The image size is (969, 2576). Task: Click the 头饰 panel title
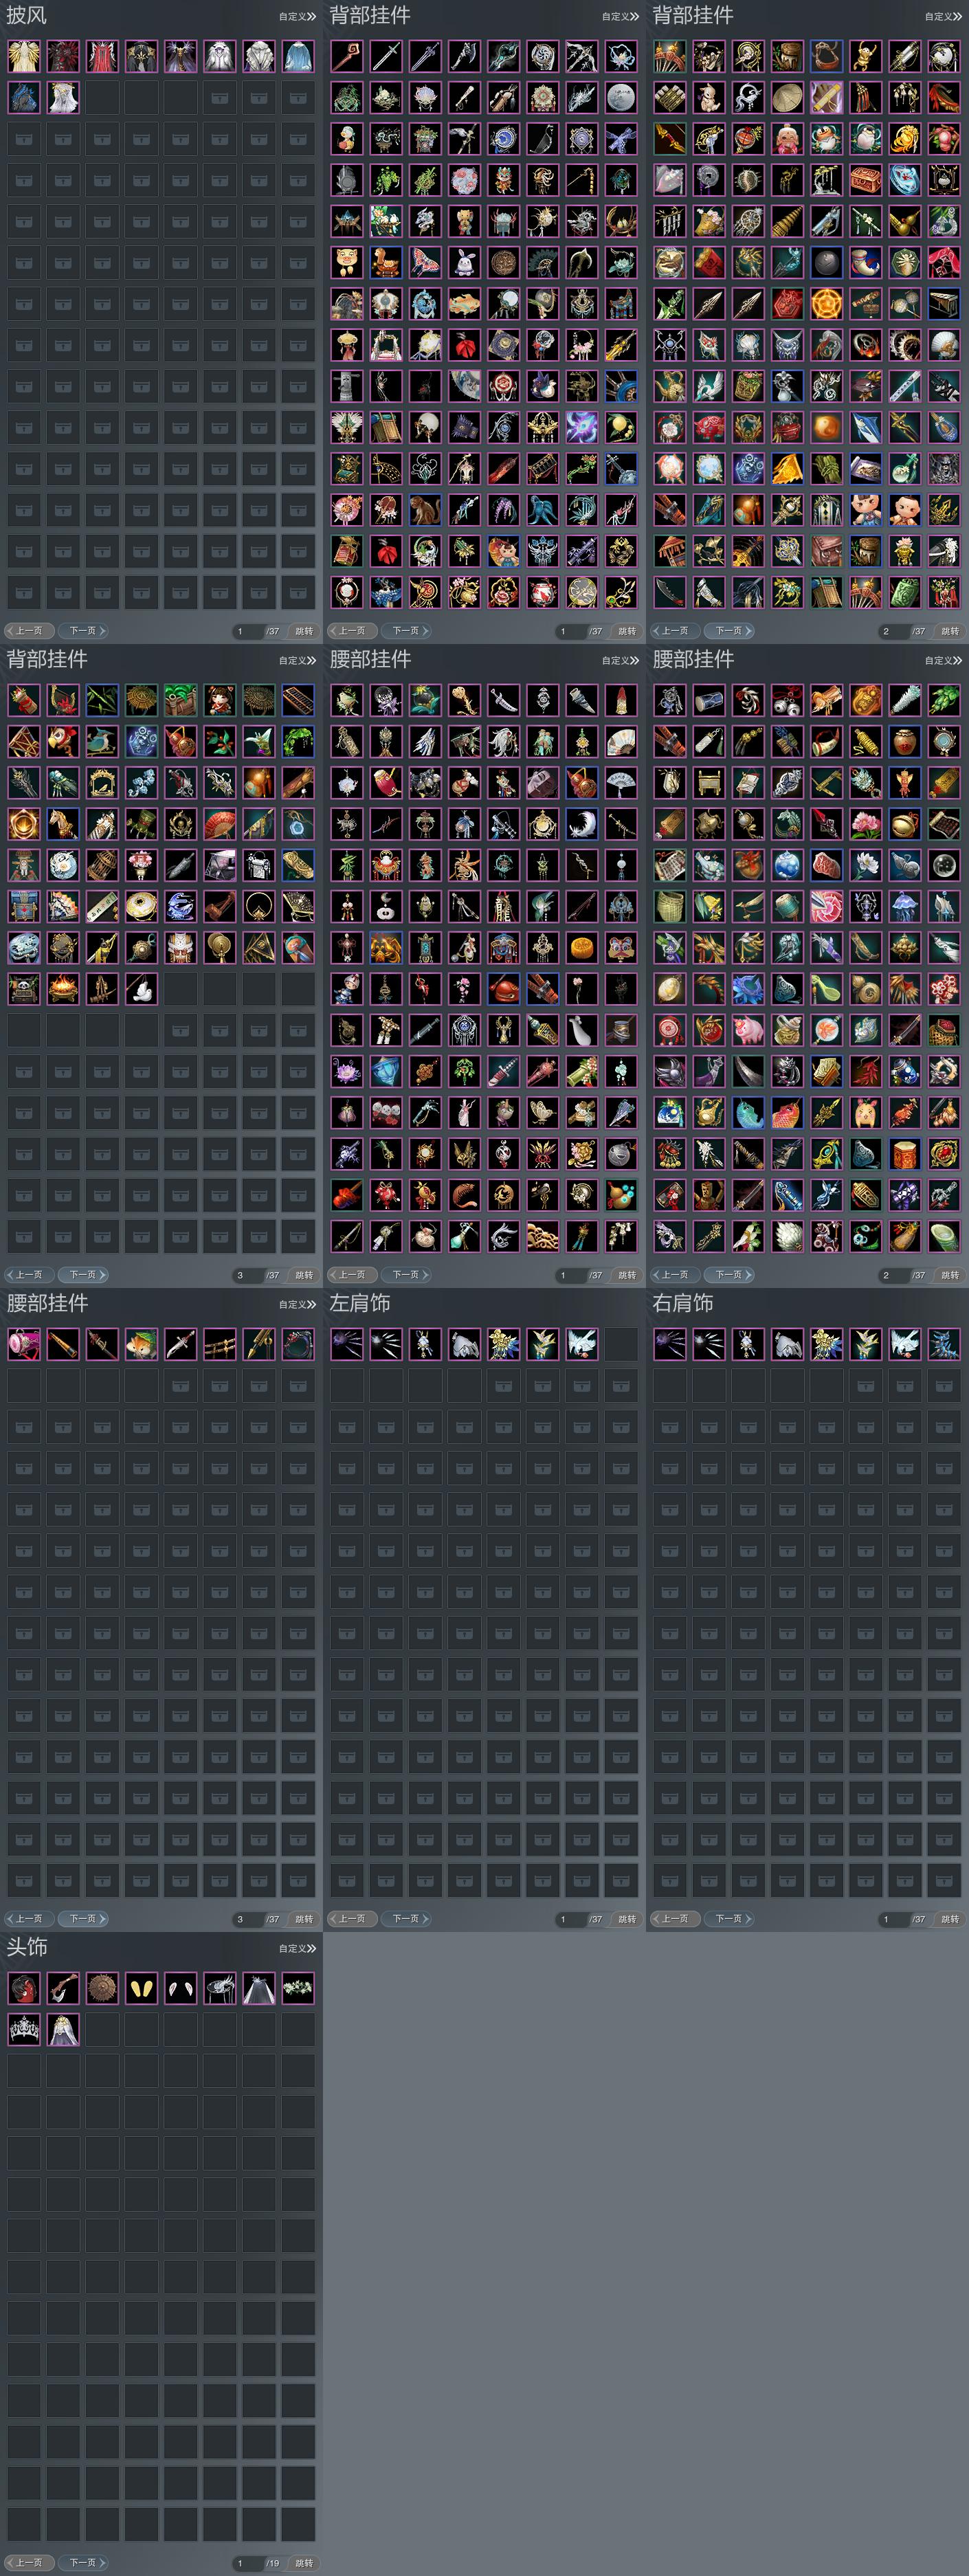coord(27,1947)
